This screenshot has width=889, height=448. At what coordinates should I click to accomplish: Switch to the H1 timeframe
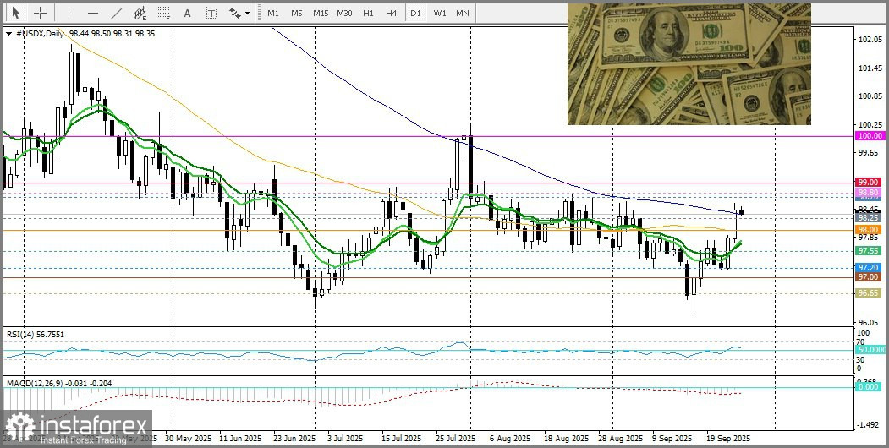[x=368, y=13]
